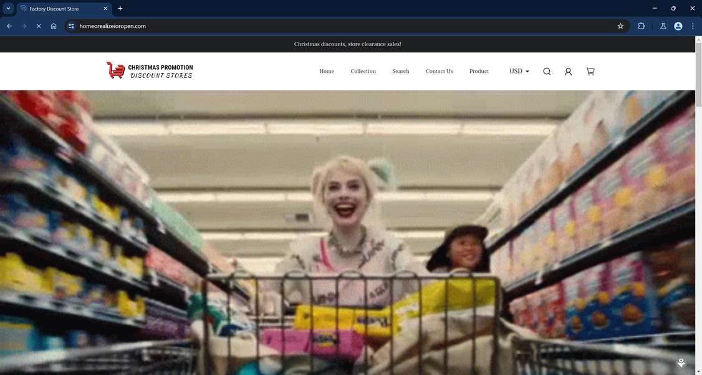Open tab search dropdown arrow
The height and width of the screenshot is (375, 702).
click(8, 8)
